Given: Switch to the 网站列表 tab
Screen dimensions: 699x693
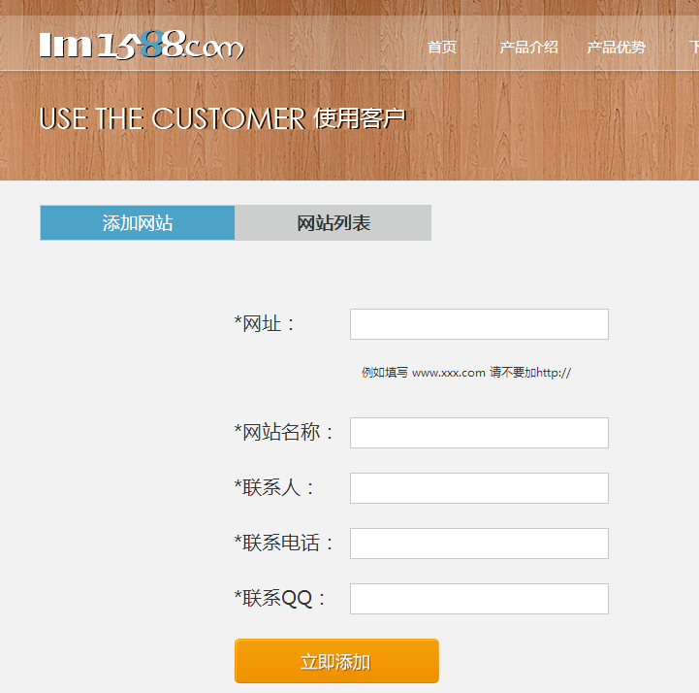Looking at the screenshot, I should [333, 222].
